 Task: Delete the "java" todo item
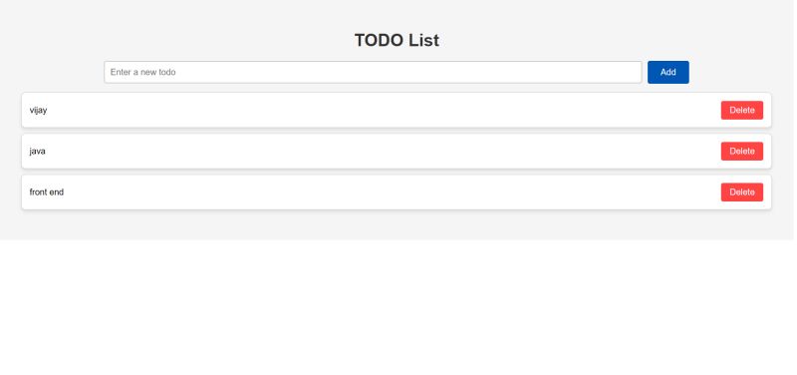pyautogui.click(x=741, y=152)
